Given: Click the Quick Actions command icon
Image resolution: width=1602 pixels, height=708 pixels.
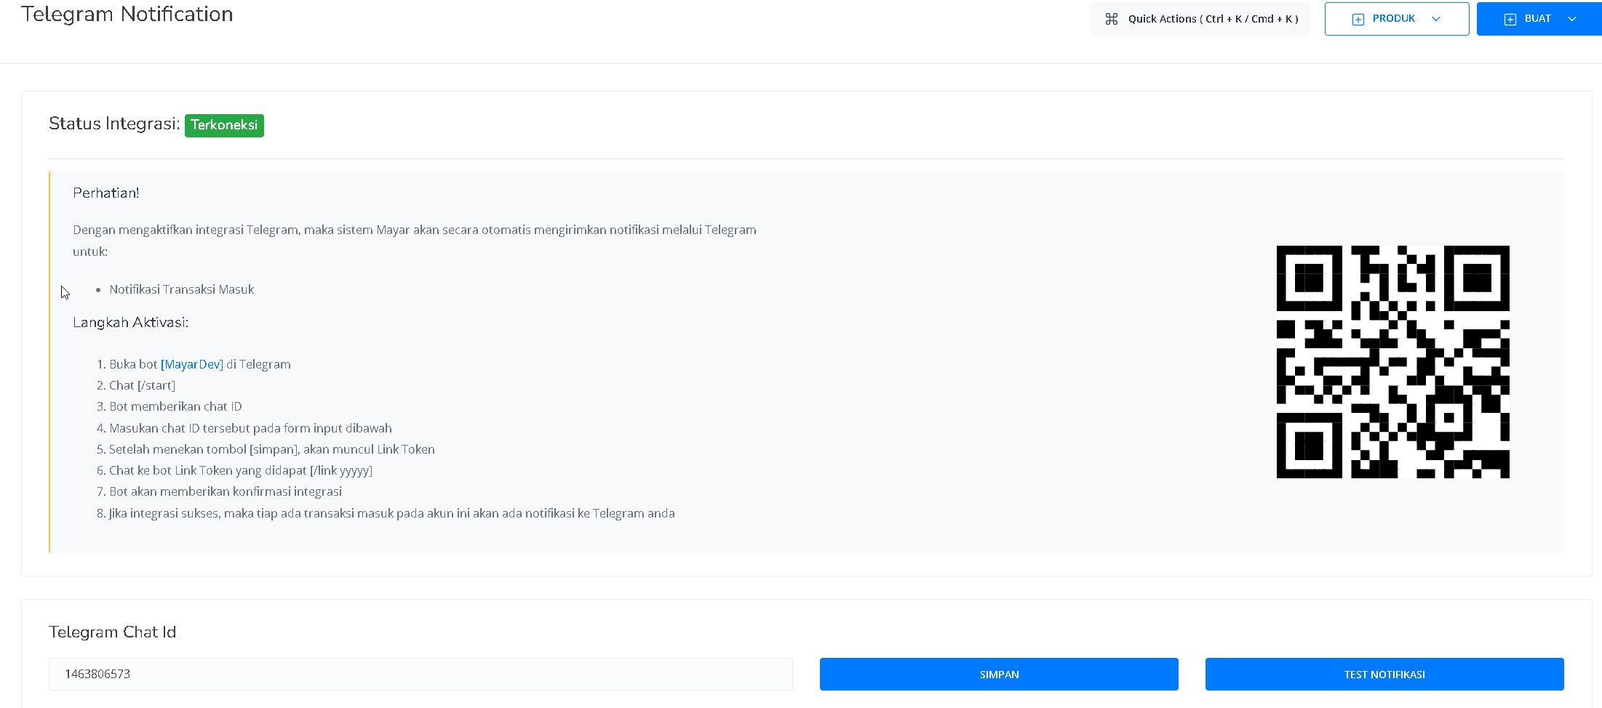Looking at the screenshot, I should click(x=1111, y=19).
